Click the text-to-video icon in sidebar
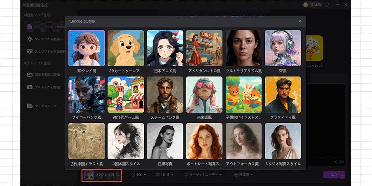372x186 pixels. click(30, 87)
